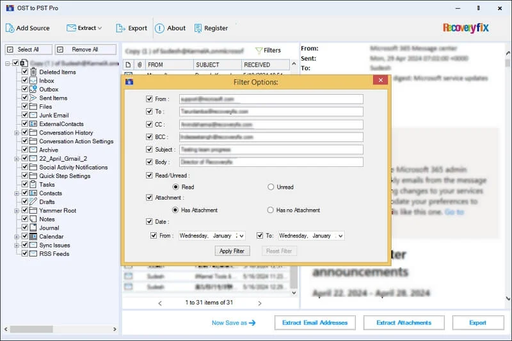Expand the Yammer Root folder
This screenshot has height=341, width=512.
pos(17,210)
